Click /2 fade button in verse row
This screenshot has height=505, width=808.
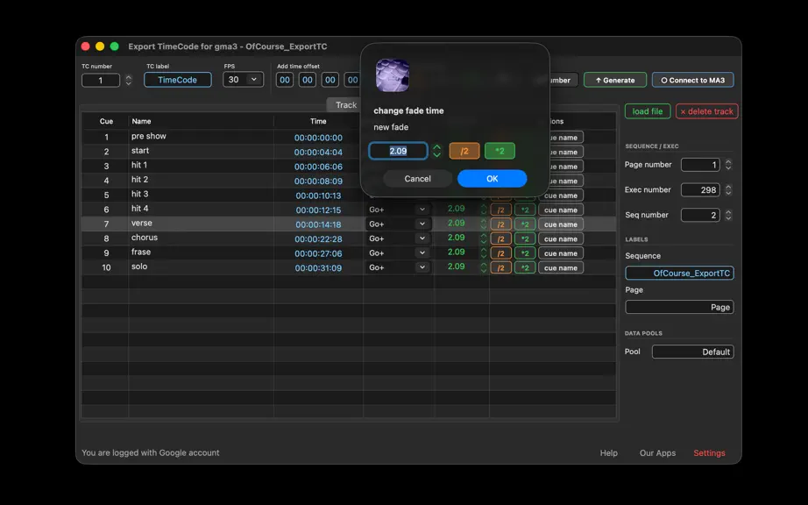tap(500, 224)
